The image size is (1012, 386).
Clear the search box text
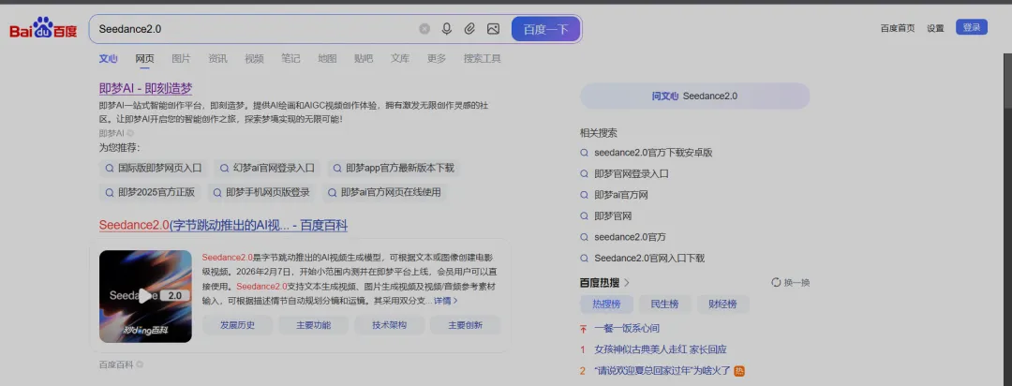[x=424, y=29]
